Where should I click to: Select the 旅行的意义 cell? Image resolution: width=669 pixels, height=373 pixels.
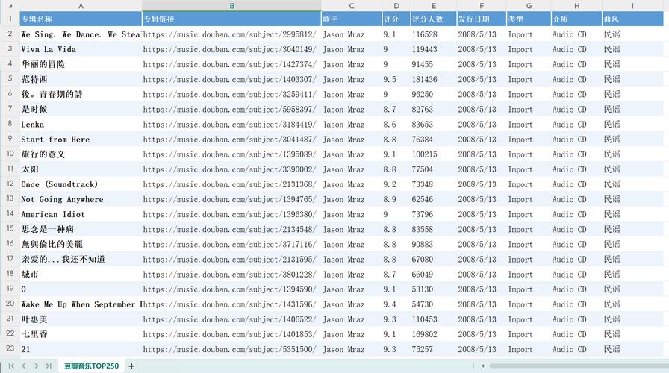click(81, 154)
